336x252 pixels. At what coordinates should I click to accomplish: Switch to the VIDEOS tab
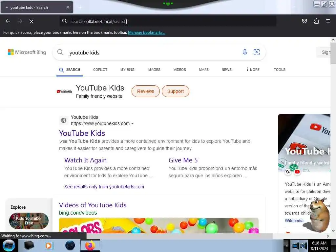tap(180, 70)
